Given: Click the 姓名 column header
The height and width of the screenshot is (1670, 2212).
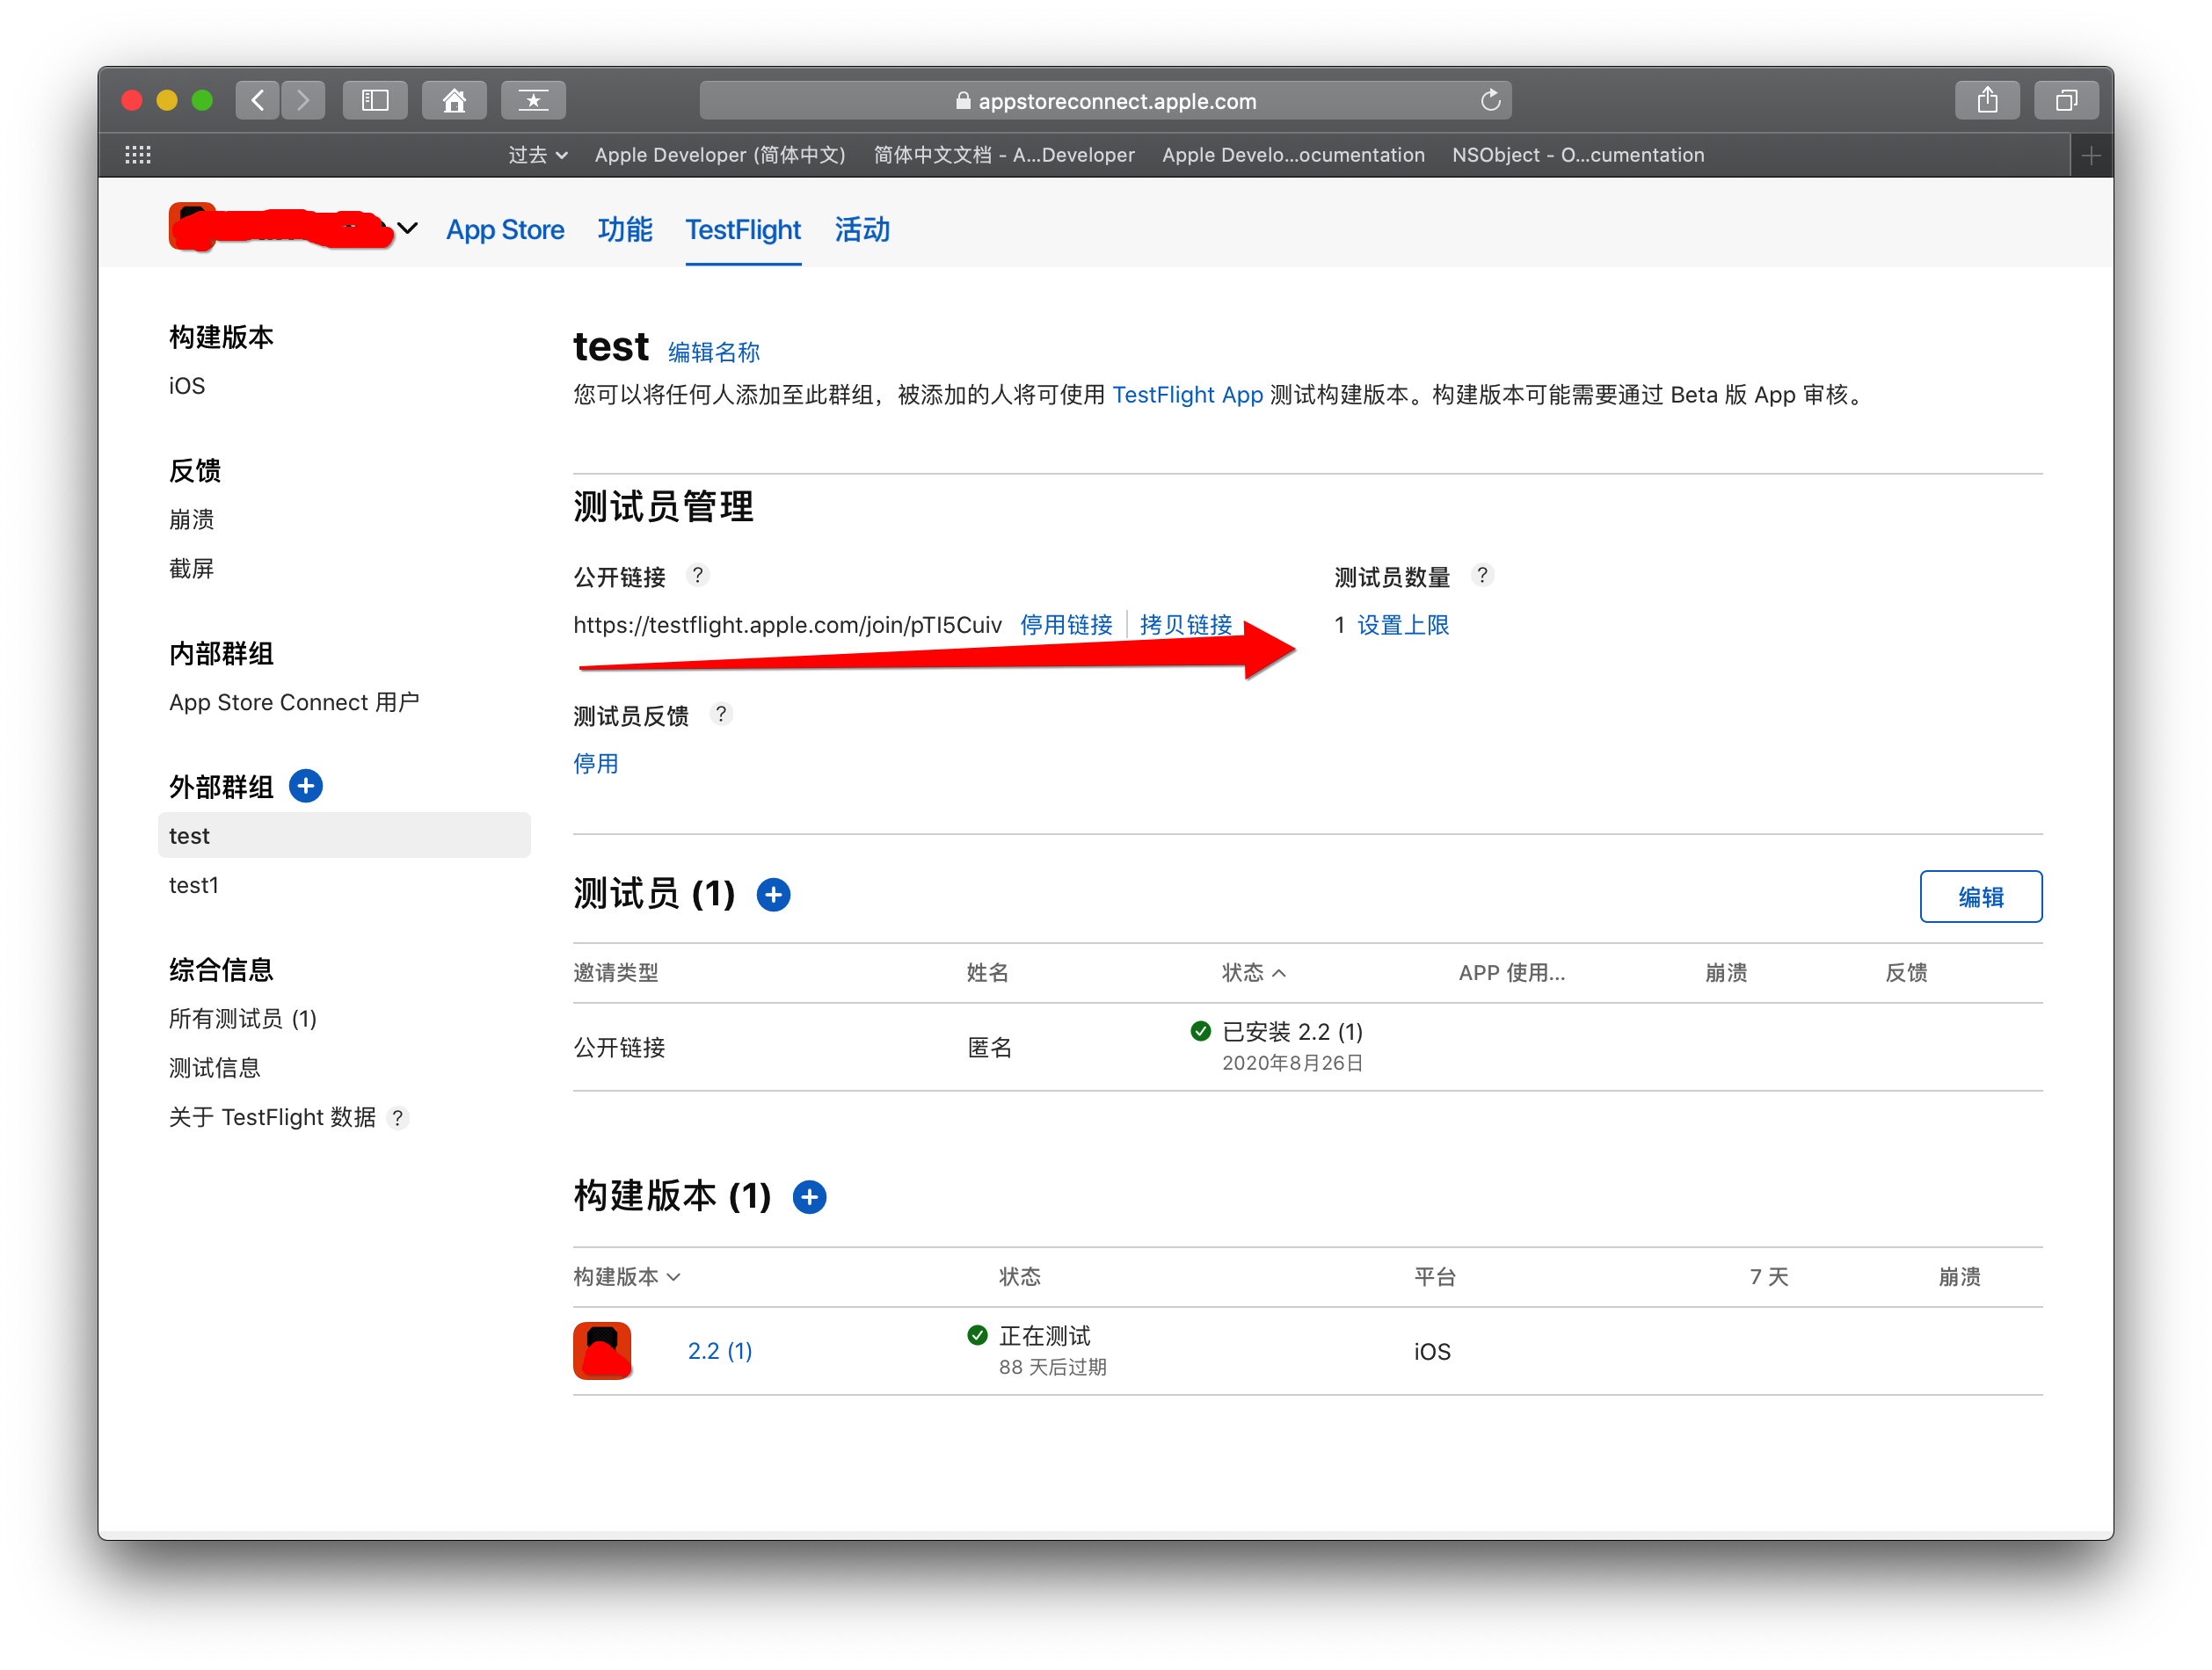Looking at the screenshot, I should pyautogui.click(x=988, y=972).
